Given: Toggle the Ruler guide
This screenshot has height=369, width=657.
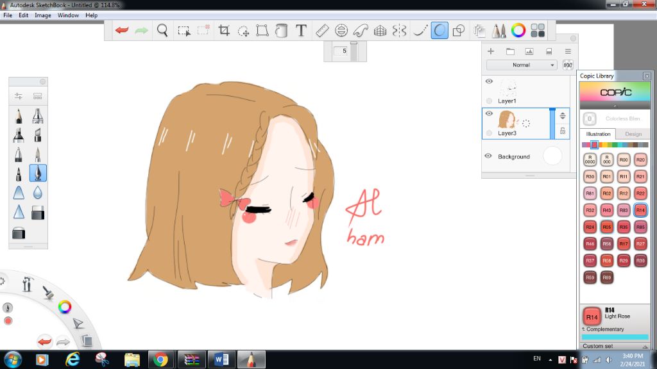Looking at the screenshot, I should (322, 30).
